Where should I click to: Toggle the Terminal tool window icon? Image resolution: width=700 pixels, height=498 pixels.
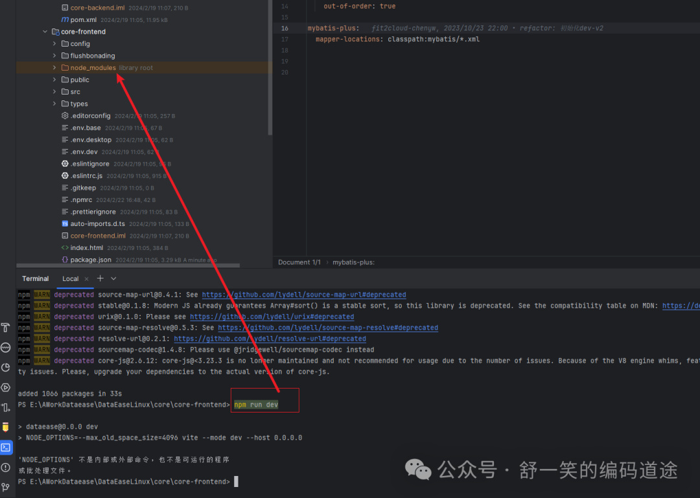(6, 447)
